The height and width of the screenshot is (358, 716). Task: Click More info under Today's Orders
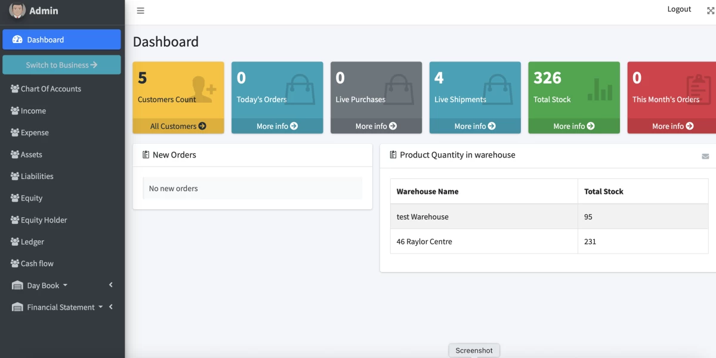[277, 126]
